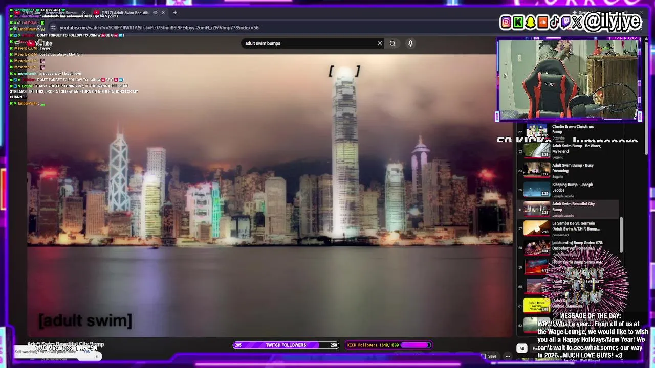Start voice search with the microphone icon
The width and height of the screenshot is (655, 368).
pyautogui.click(x=410, y=43)
